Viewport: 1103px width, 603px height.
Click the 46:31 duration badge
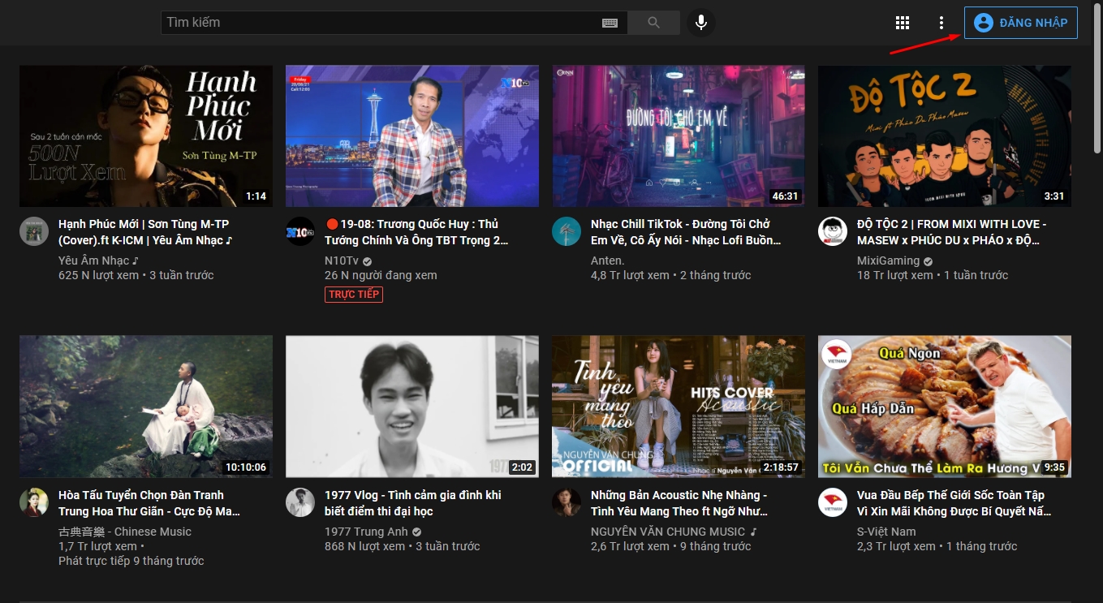pyautogui.click(x=785, y=196)
